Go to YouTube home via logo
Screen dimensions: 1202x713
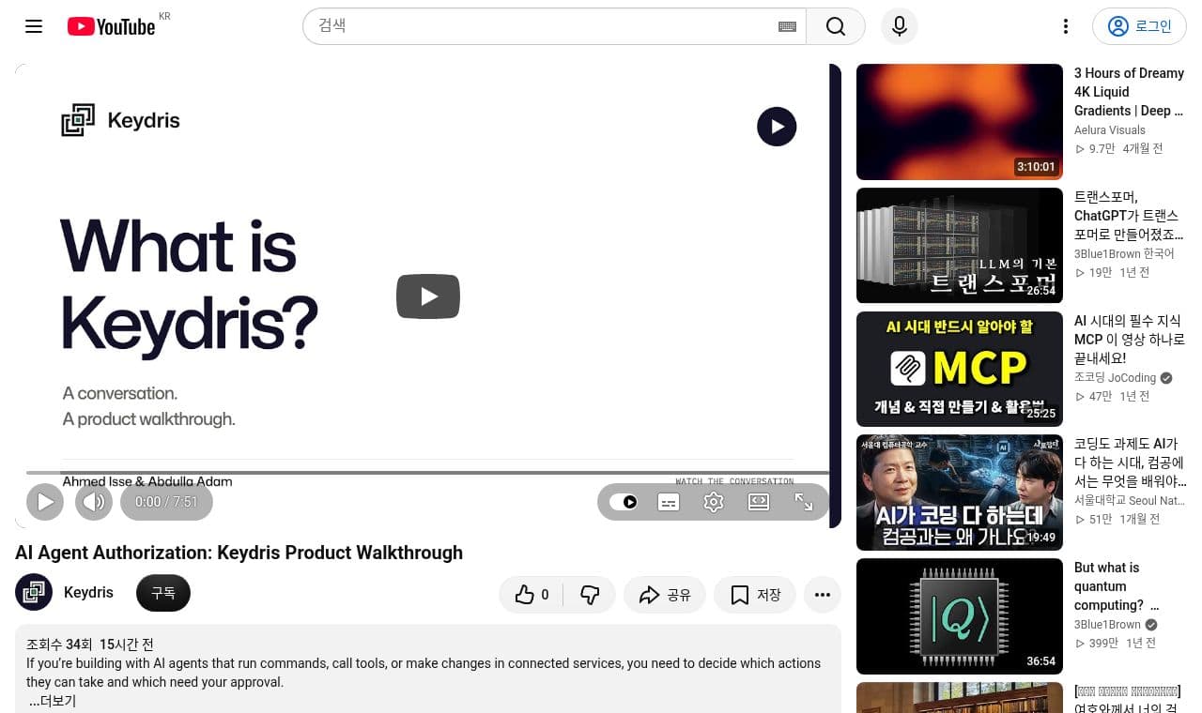point(111,26)
